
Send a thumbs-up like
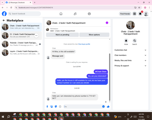pyautogui.click(x=108, y=107)
